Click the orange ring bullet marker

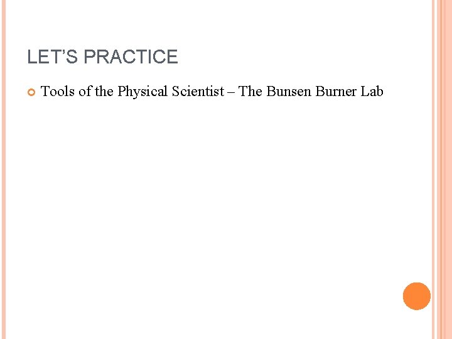pos(31,92)
